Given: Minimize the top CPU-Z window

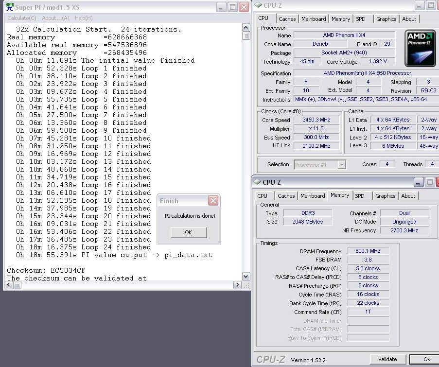Looking at the screenshot, I should [x=420, y=6].
